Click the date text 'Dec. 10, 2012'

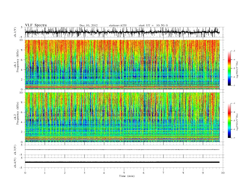click(88, 25)
